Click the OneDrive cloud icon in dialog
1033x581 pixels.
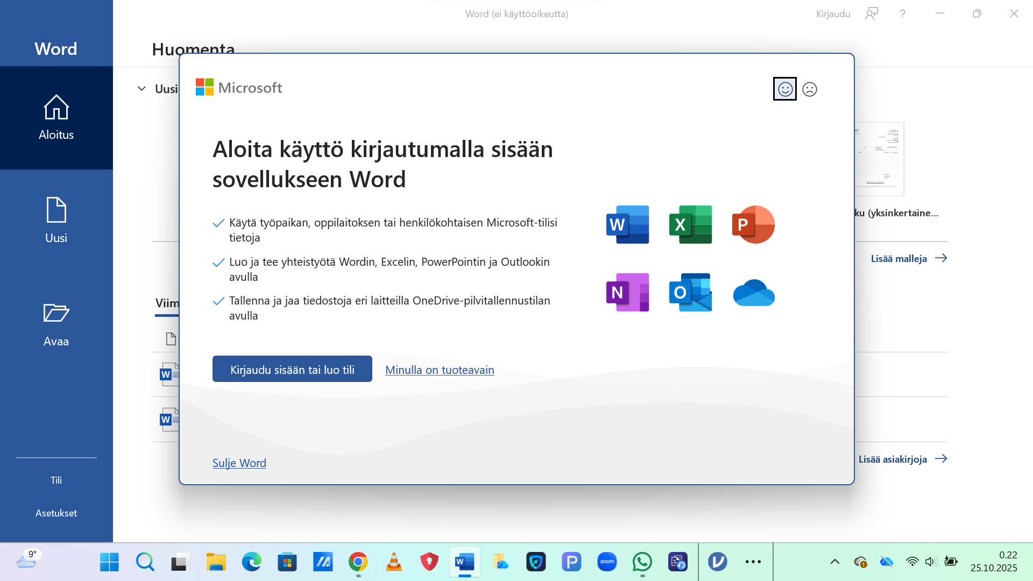point(753,293)
